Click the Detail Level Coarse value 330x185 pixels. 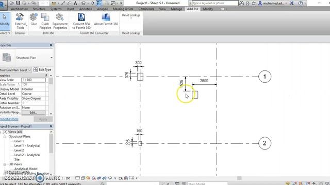[x=33, y=94]
